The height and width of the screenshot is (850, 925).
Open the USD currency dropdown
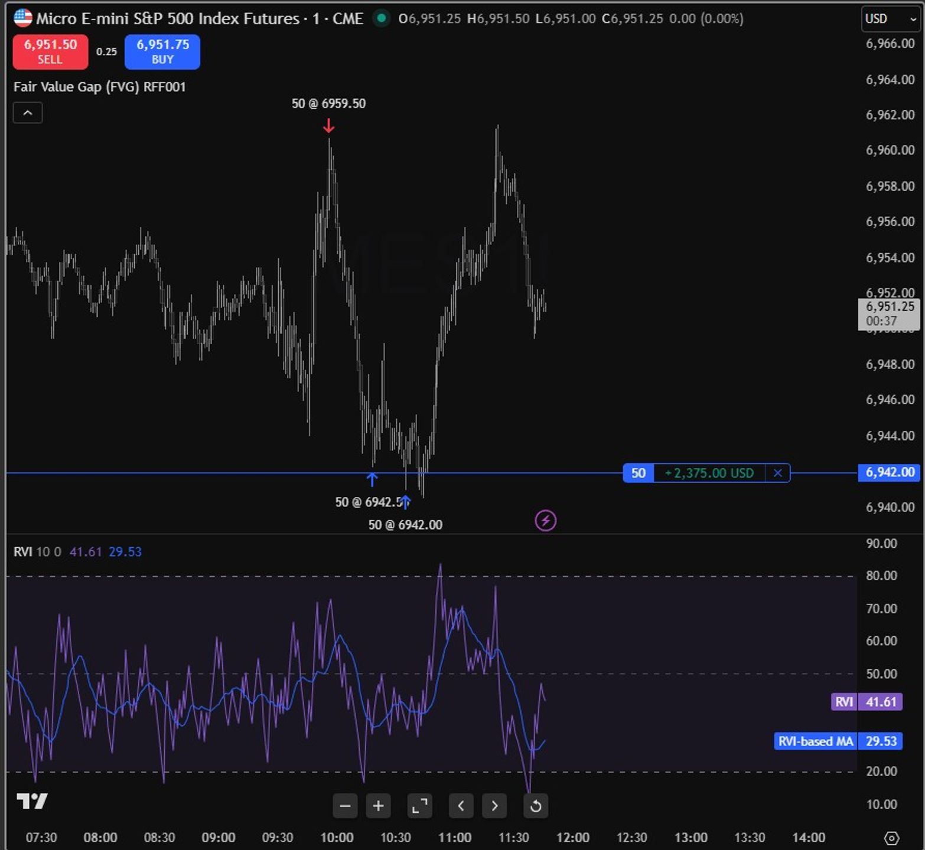coord(891,19)
